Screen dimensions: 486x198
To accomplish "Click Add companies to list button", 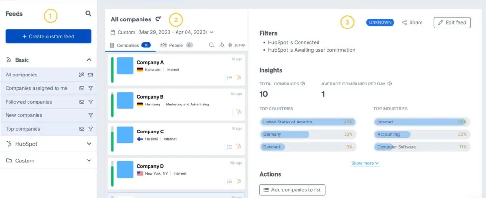I will click(x=292, y=190).
